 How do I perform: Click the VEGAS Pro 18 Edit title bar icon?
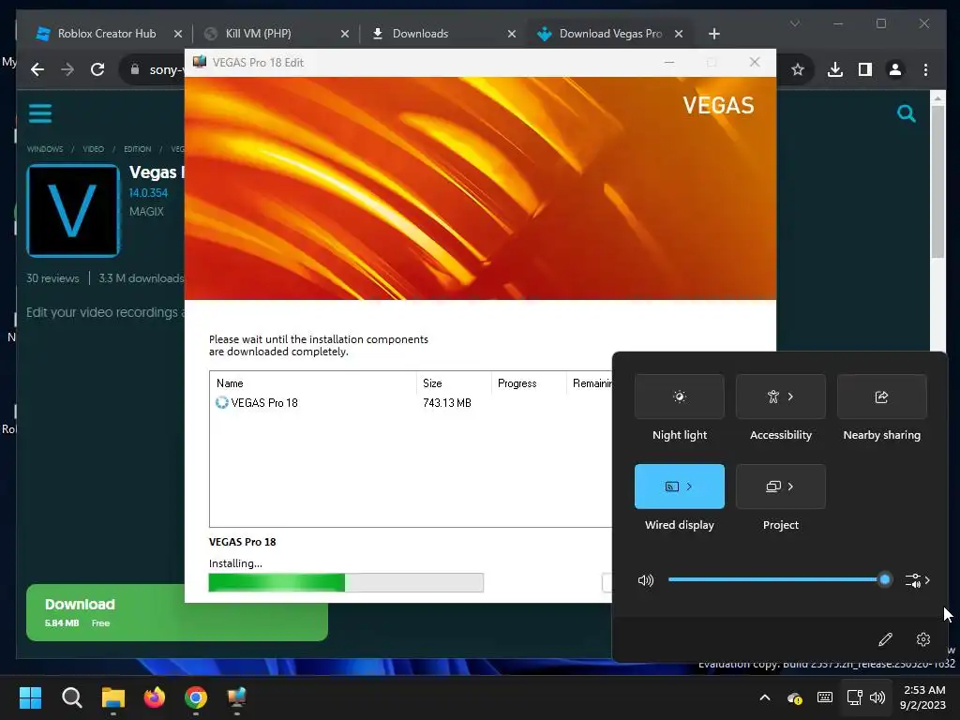click(x=200, y=62)
